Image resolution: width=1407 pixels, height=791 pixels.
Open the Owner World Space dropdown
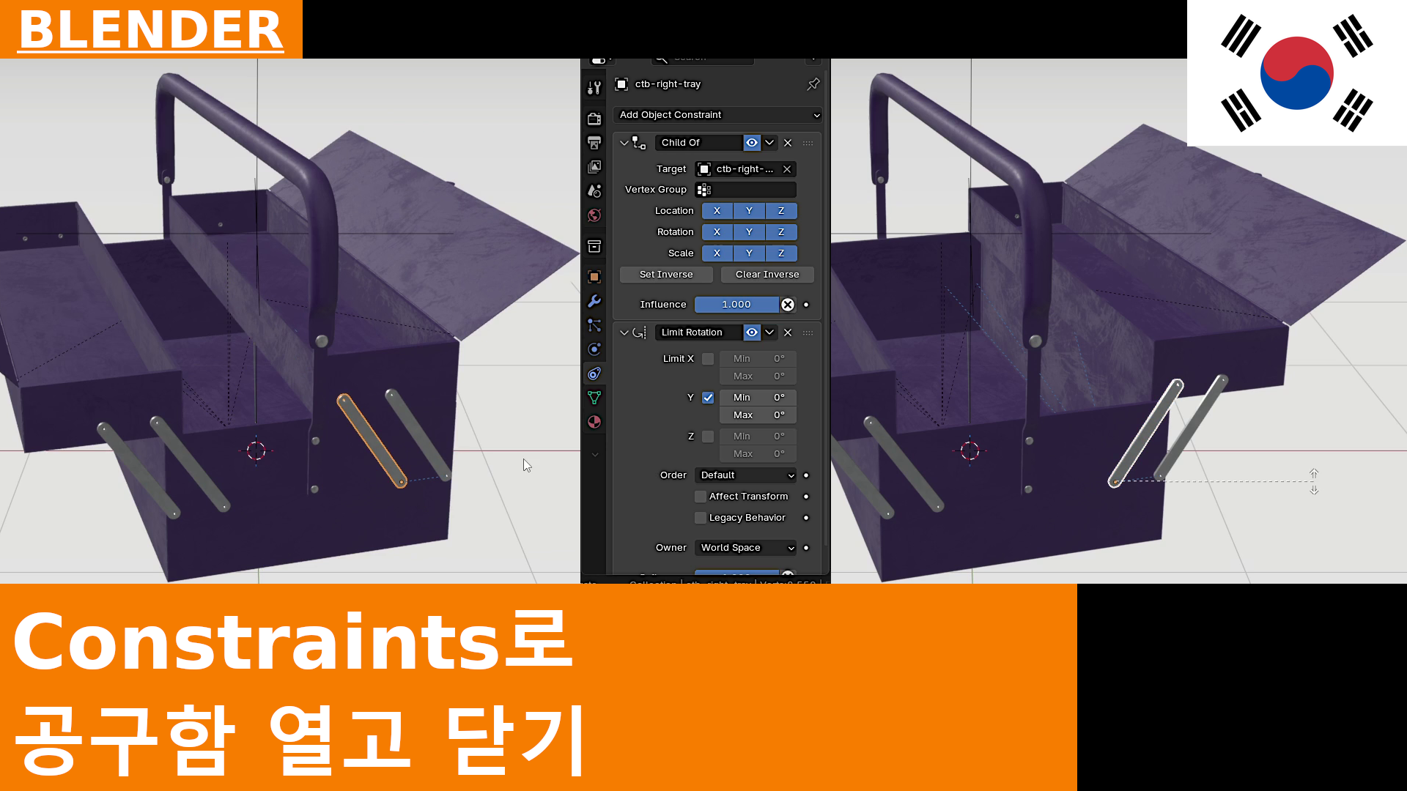[x=746, y=548]
